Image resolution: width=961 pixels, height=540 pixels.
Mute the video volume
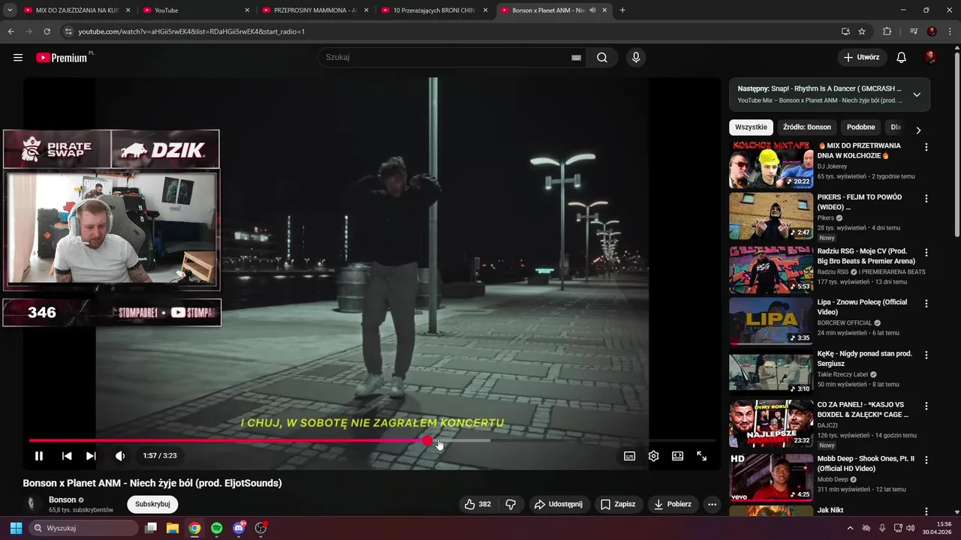(120, 456)
